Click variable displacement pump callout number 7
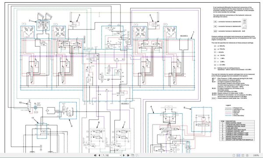The height and width of the screenshot is (158, 263). coord(124,122)
